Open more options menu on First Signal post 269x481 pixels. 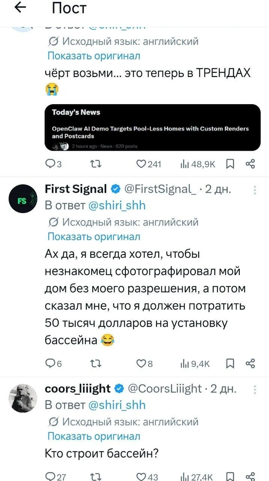[255, 190]
